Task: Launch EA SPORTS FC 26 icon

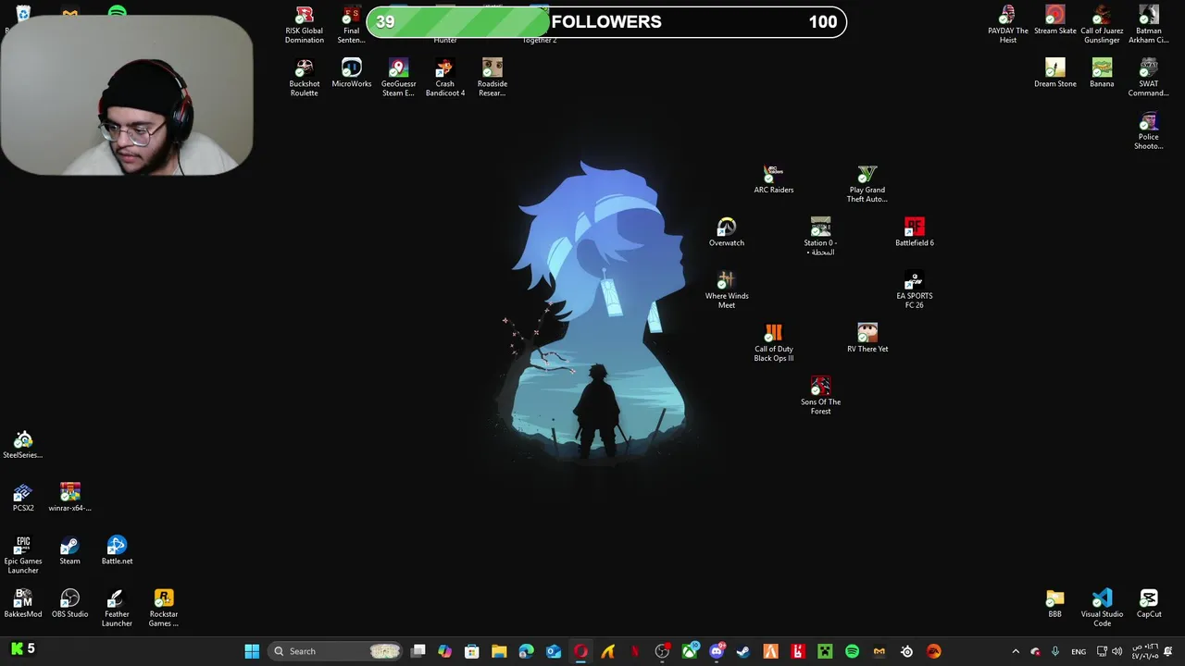Action: pyautogui.click(x=914, y=290)
